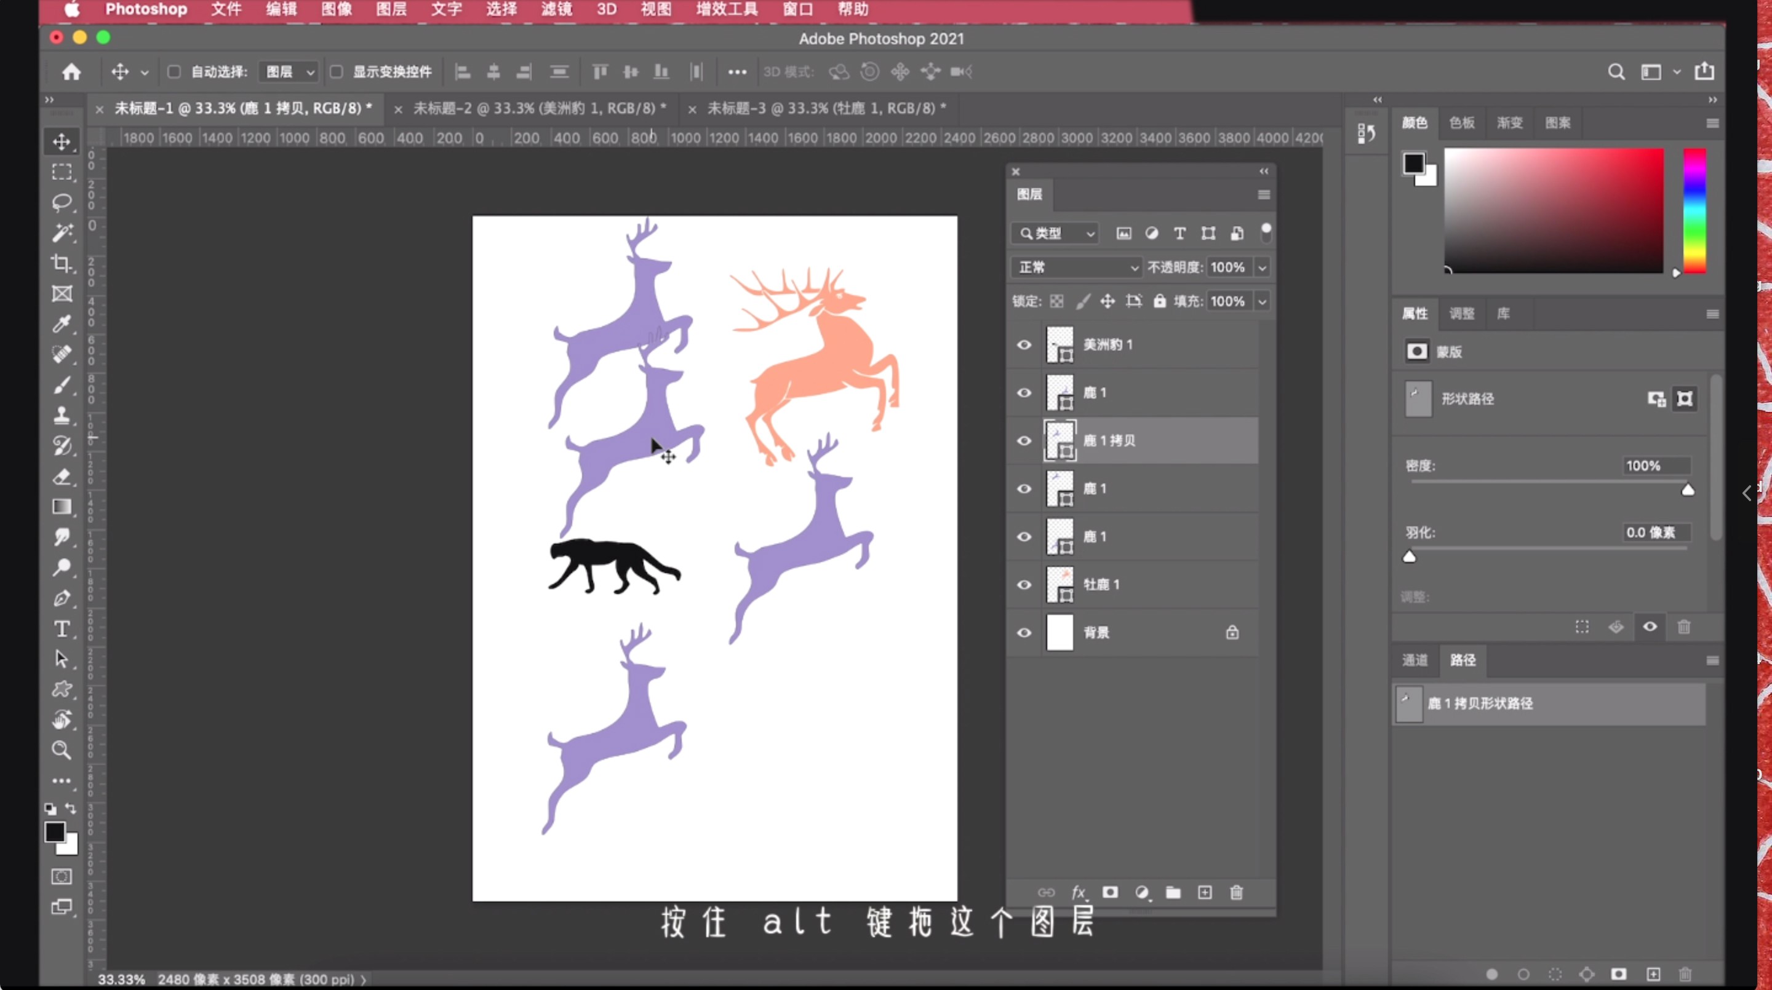Screen dimensions: 1772x990
Task: Enable the 自动选择 checkbox
Action: click(174, 71)
